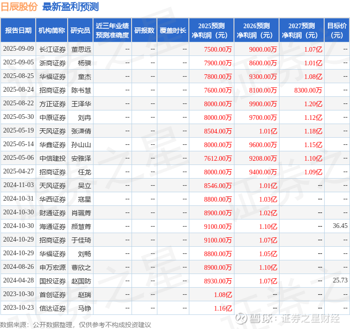Click the 近三年业绩预测准确度 column header
The image size is (350, 329).
click(x=112, y=30)
